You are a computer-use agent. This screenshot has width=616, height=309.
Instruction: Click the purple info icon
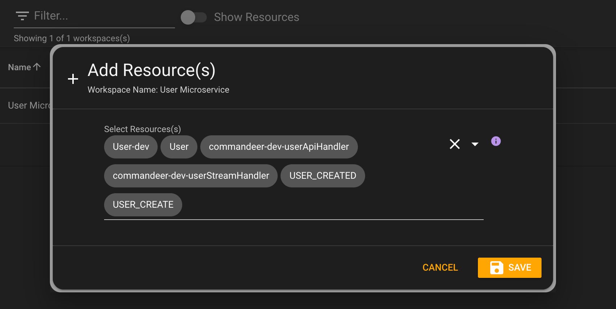click(x=496, y=141)
